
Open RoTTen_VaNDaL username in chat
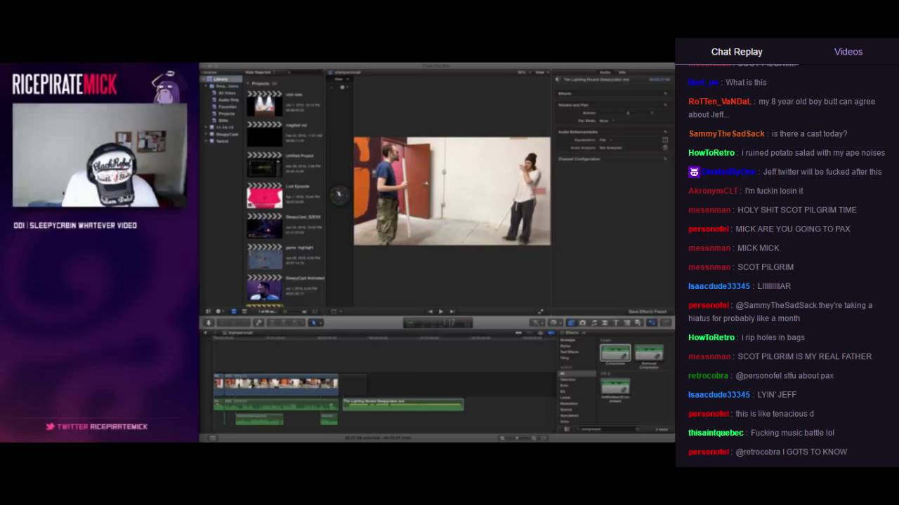click(x=720, y=101)
